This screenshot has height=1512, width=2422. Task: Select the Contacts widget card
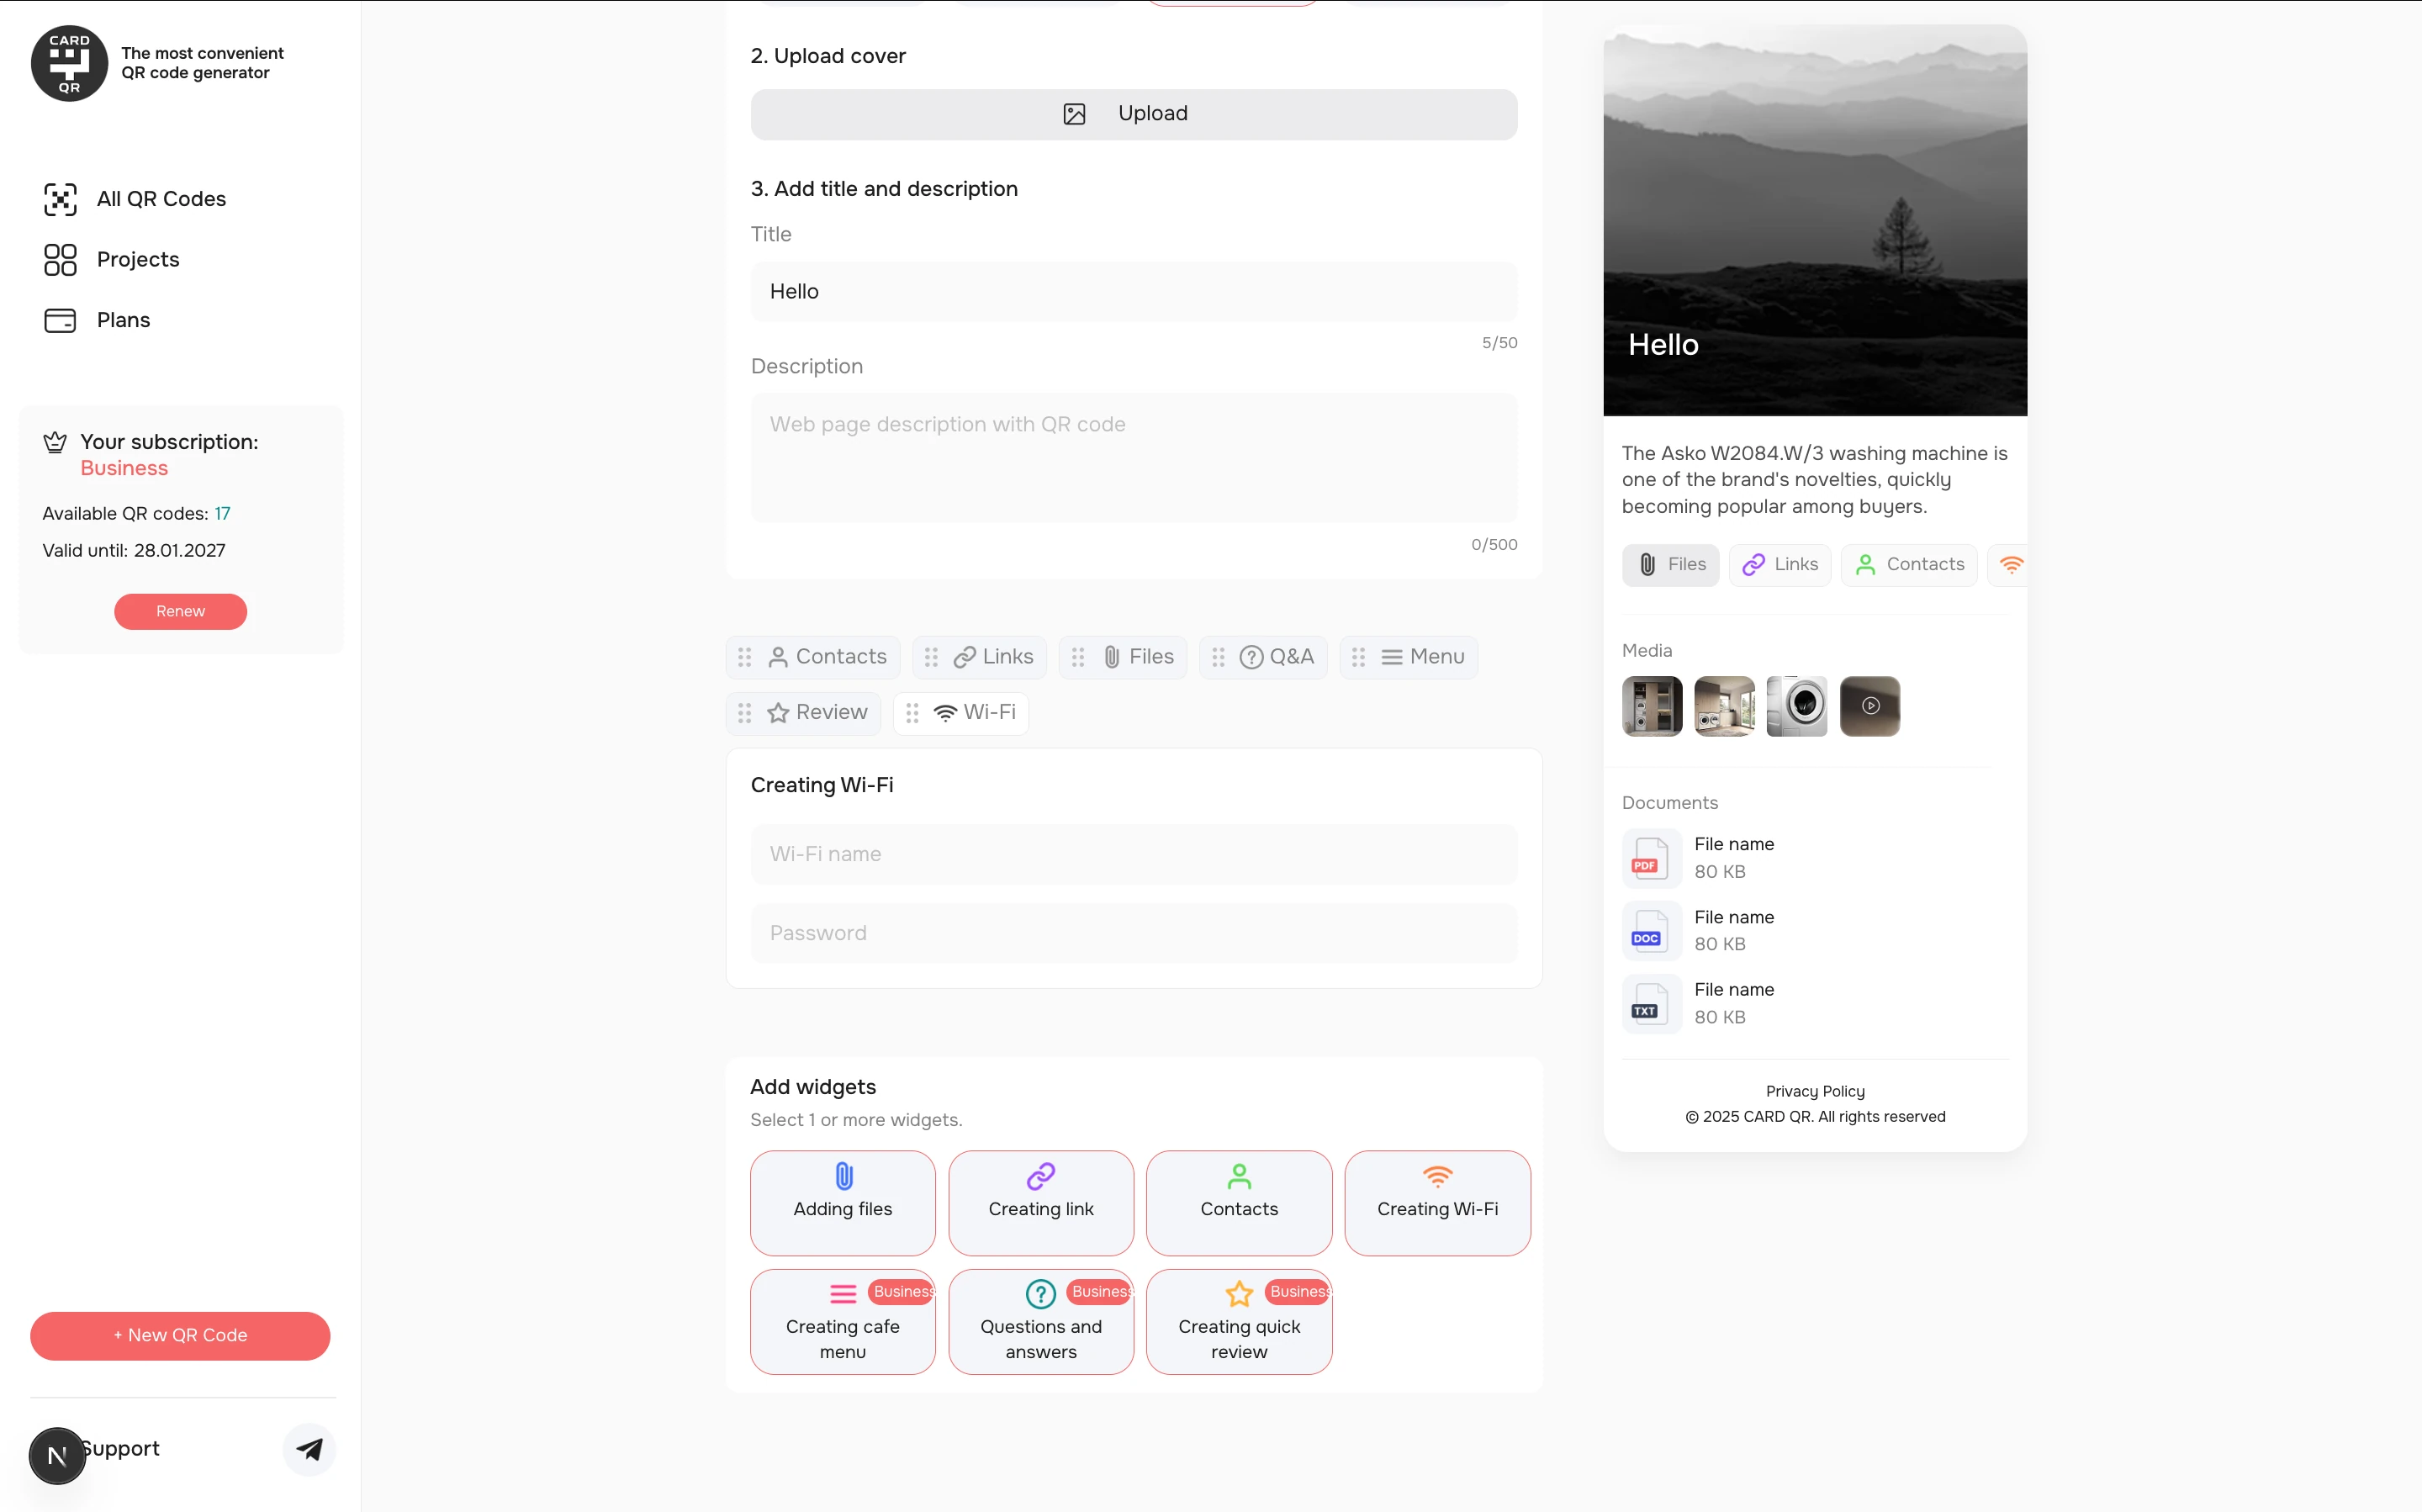coord(1239,1202)
